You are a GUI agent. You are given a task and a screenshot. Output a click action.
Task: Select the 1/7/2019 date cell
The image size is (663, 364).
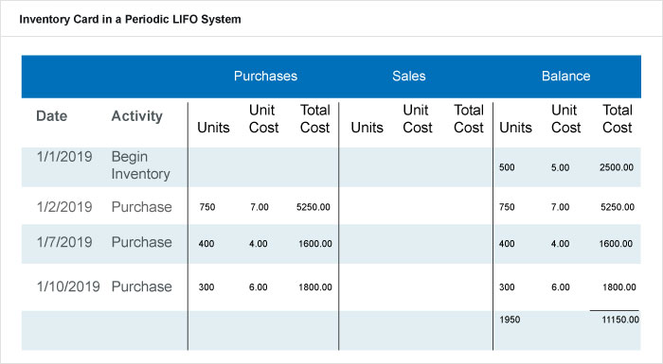pyautogui.click(x=64, y=242)
